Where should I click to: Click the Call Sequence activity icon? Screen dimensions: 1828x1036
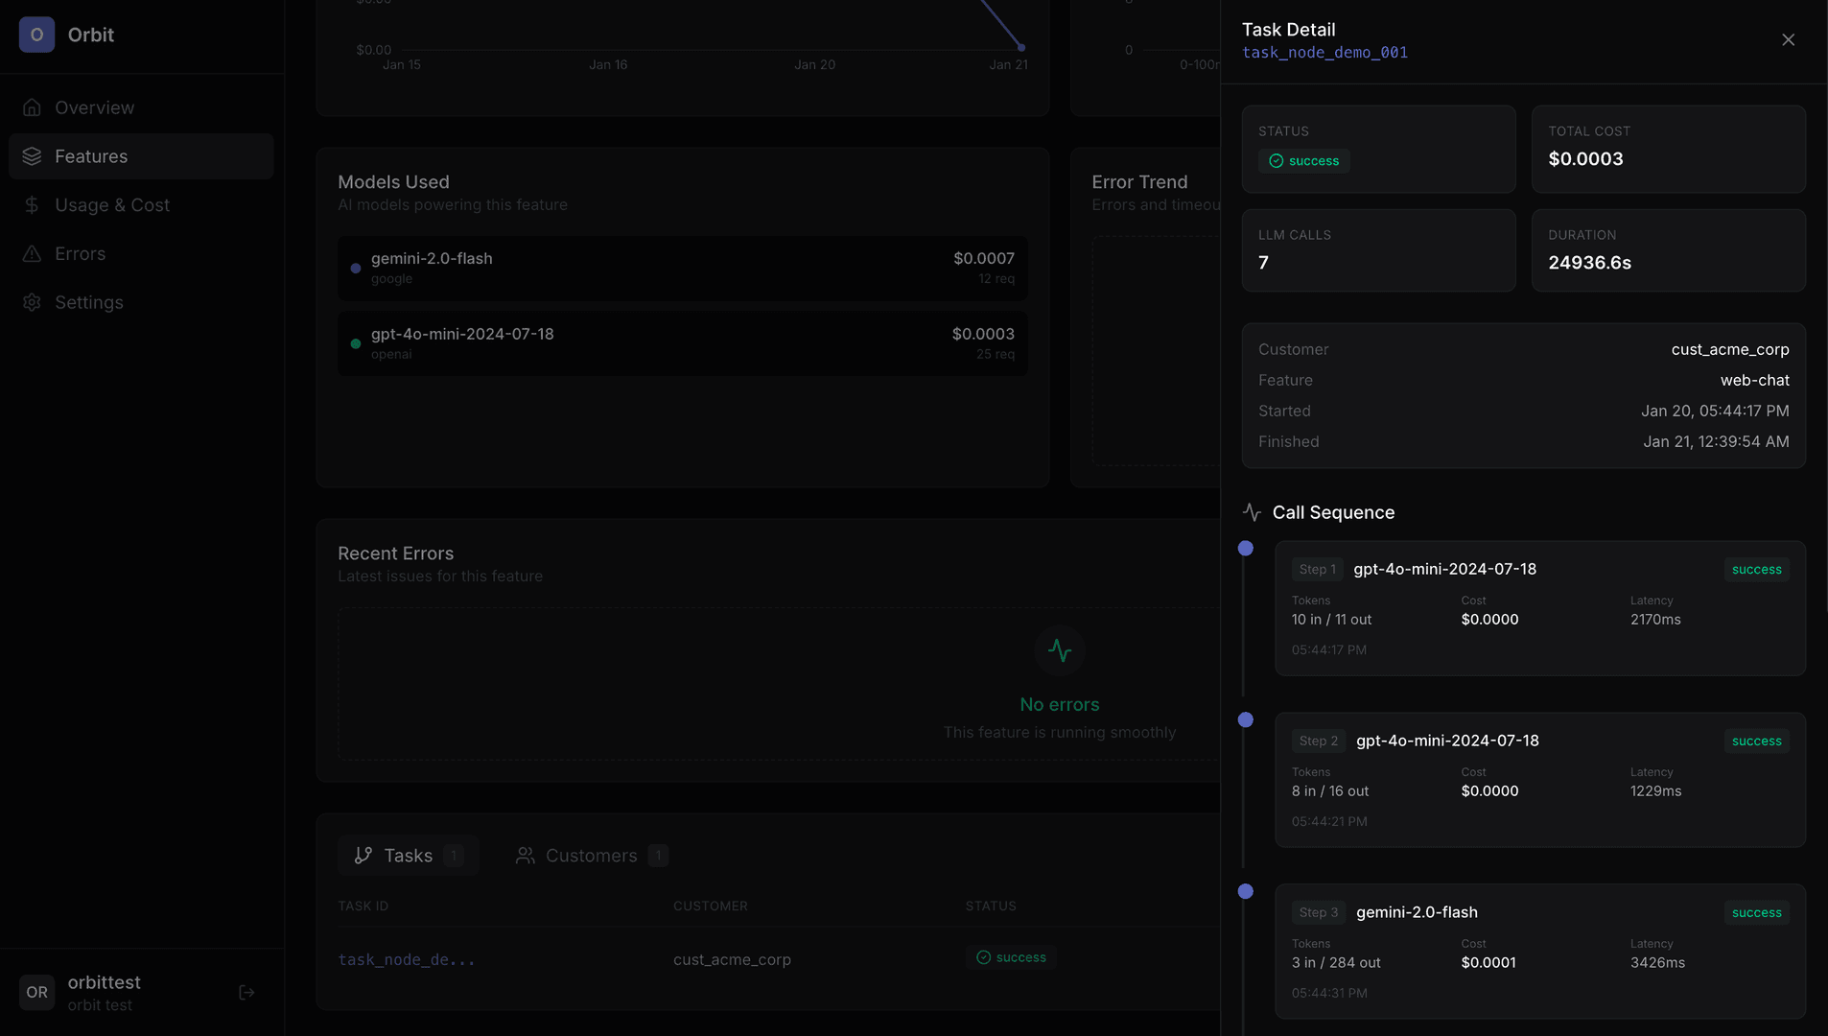point(1252,512)
